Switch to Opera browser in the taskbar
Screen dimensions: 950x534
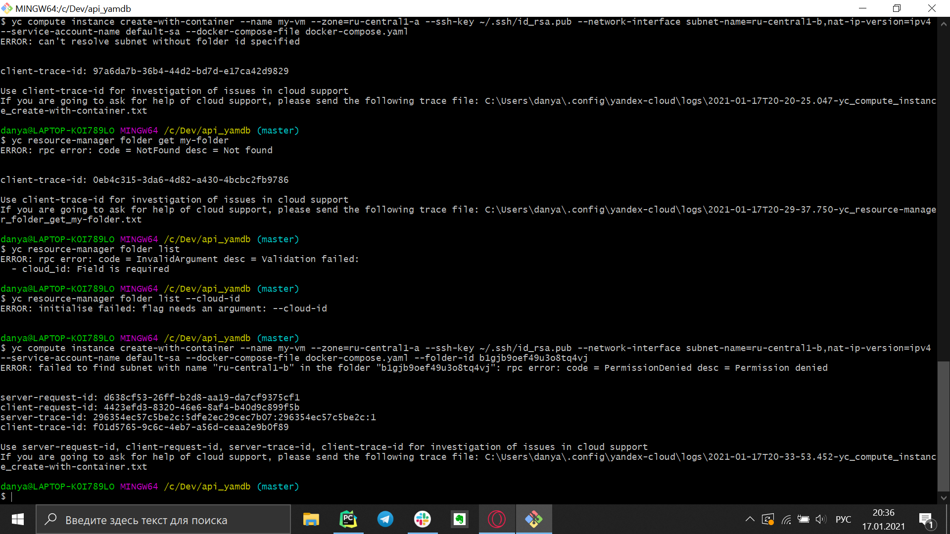pos(497,519)
